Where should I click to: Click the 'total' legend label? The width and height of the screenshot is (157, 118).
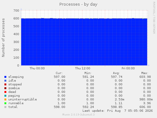13,107
